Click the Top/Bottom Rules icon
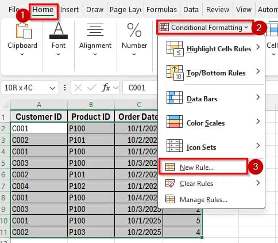Screen dimensions: 278x243 click(x=175, y=73)
